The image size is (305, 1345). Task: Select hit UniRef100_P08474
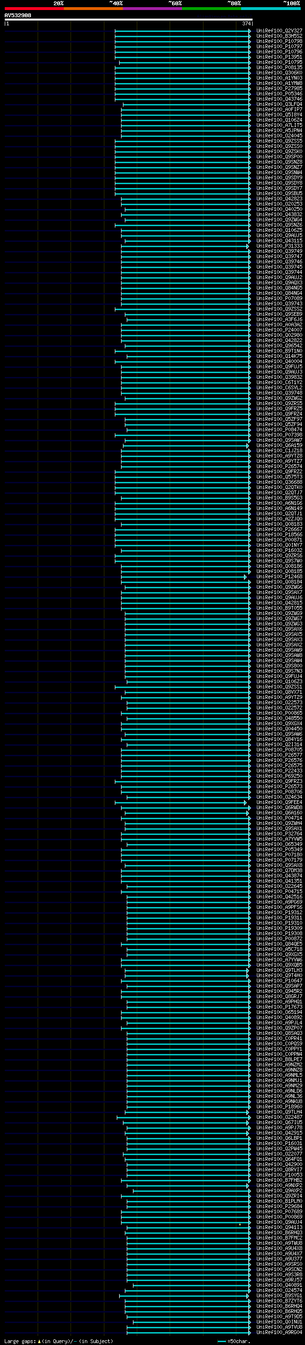coord(279,429)
